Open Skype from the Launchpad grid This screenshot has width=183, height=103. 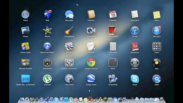click(135, 79)
